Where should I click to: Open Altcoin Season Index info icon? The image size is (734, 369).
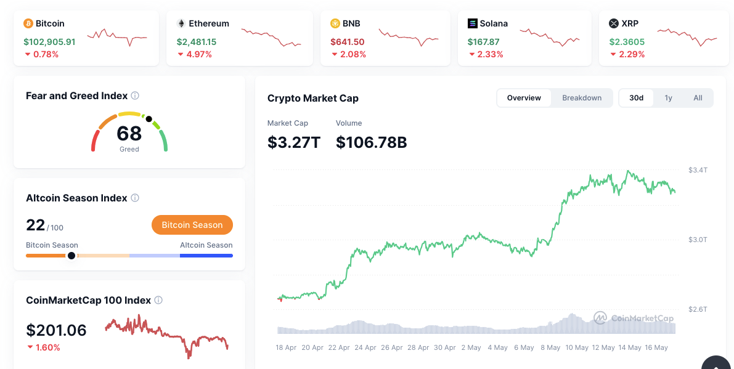click(x=135, y=198)
